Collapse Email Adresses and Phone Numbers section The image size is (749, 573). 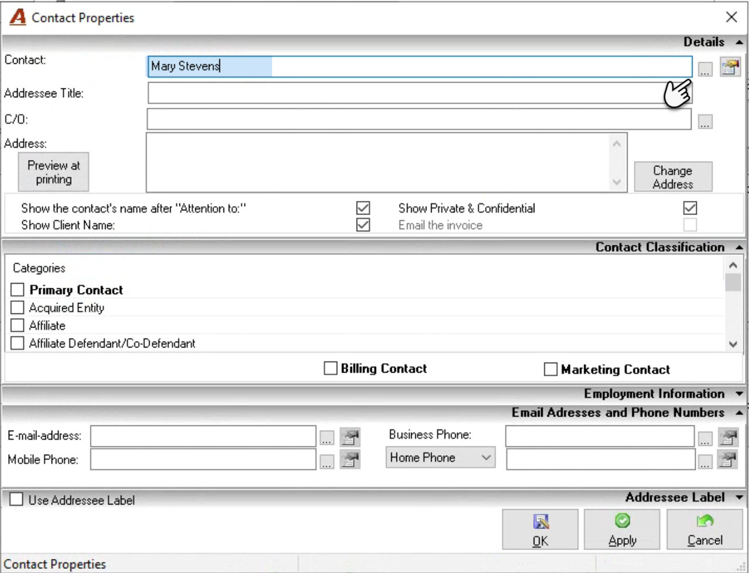point(739,412)
